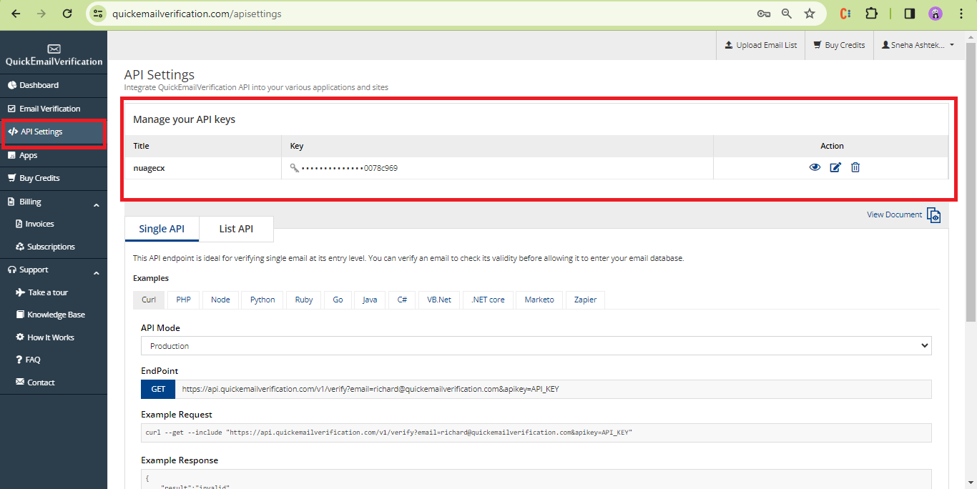Go back in browser
Image resolution: width=977 pixels, height=489 pixels.
[x=16, y=14]
